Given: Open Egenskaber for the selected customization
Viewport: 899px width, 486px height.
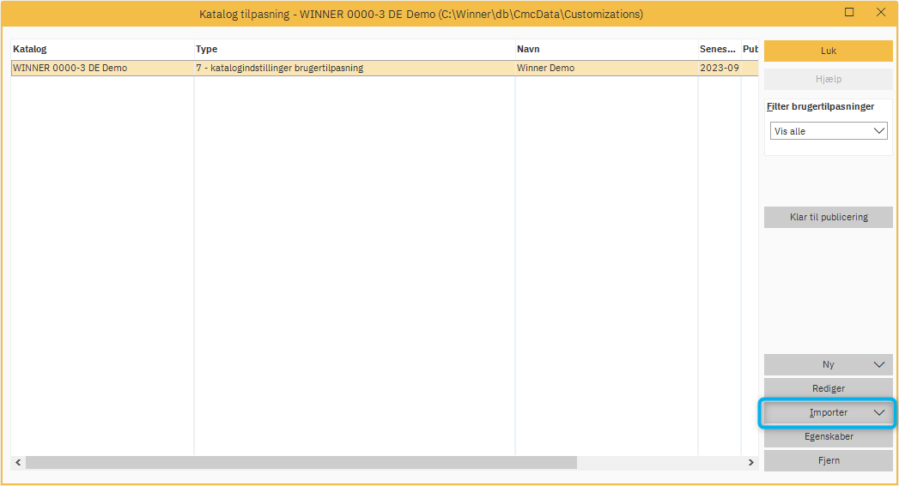Looking at the screenshot, I should [x=828, y=436].
